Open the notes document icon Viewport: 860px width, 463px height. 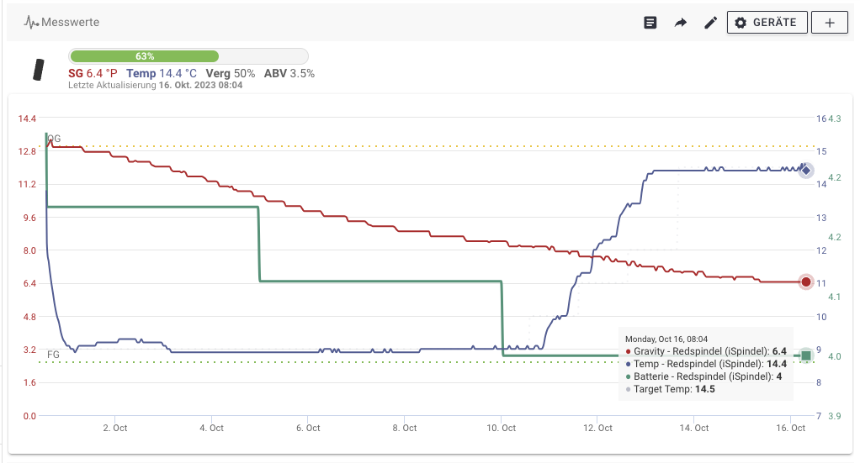click(x=650, y=23)
